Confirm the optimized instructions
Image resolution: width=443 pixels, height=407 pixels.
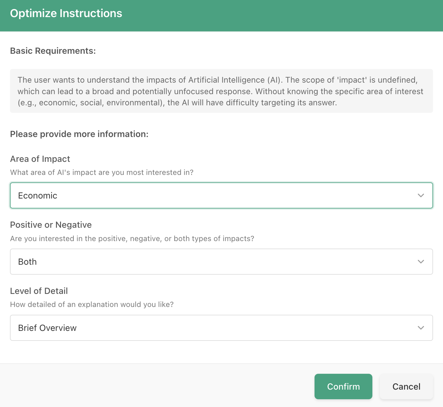coord(343,386)
